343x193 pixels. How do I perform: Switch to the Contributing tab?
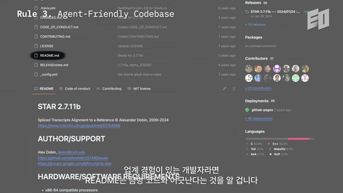pos(109,88)
